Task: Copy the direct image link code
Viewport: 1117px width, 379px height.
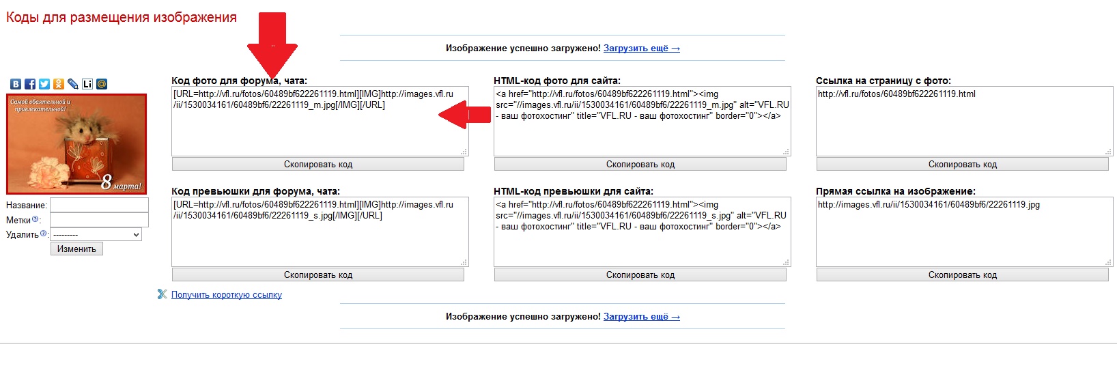Action: (x=962, y=275)
